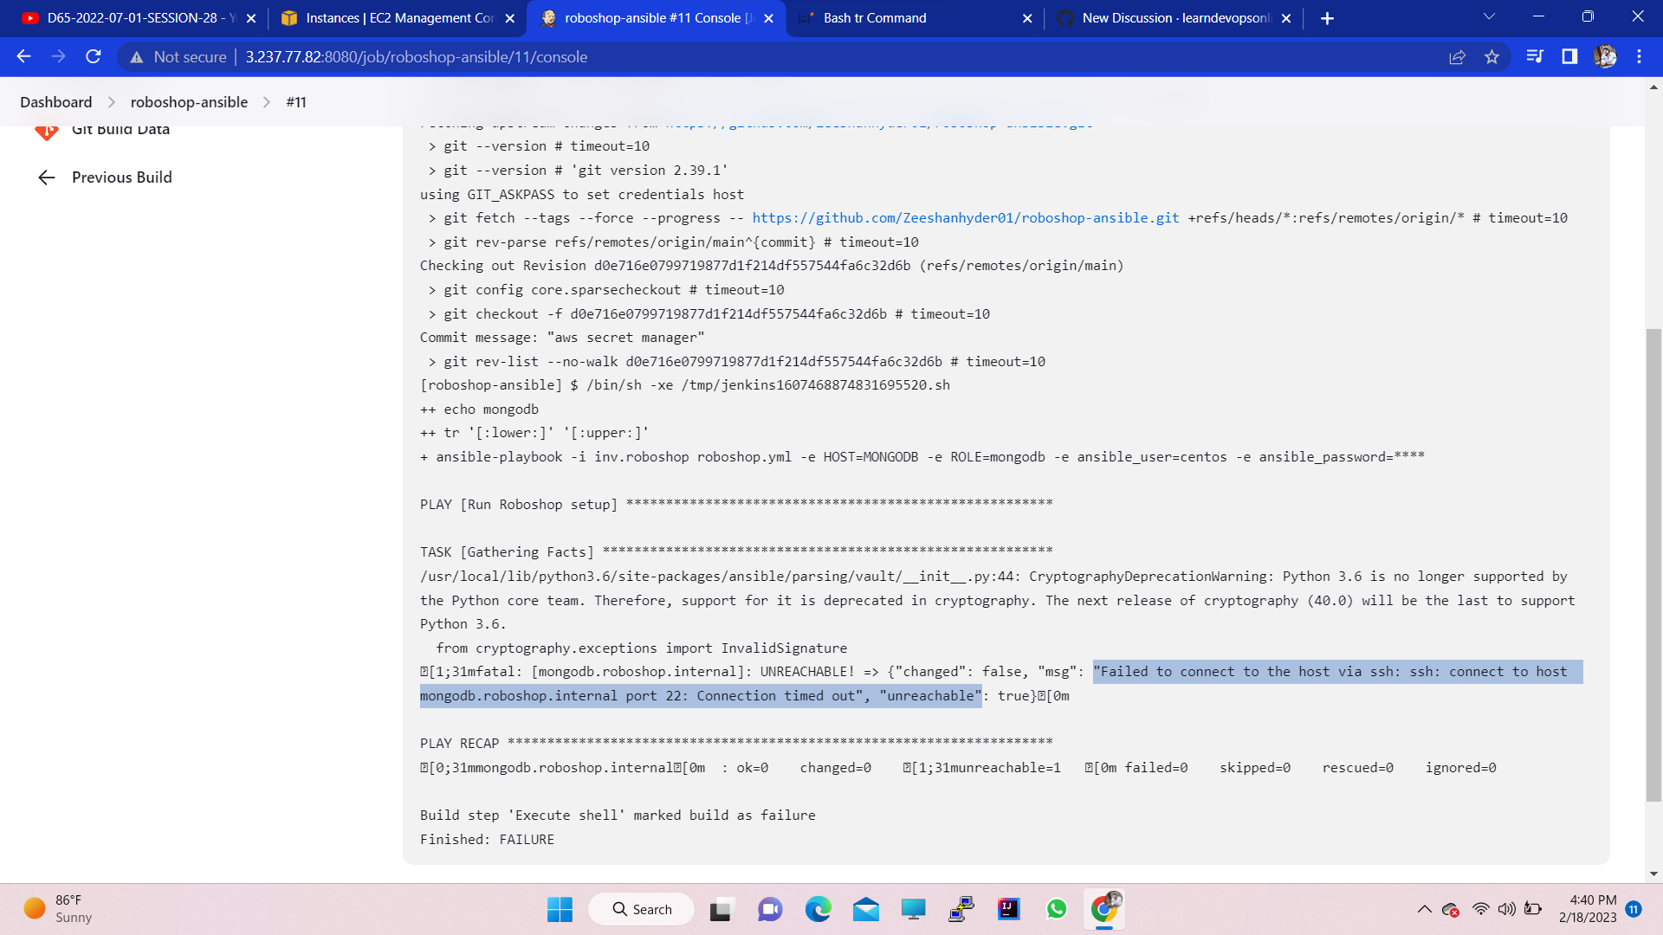Open Windows Search on the taskbar

point(641,909)
